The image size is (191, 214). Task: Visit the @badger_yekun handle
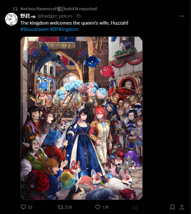tap(55, 16)
